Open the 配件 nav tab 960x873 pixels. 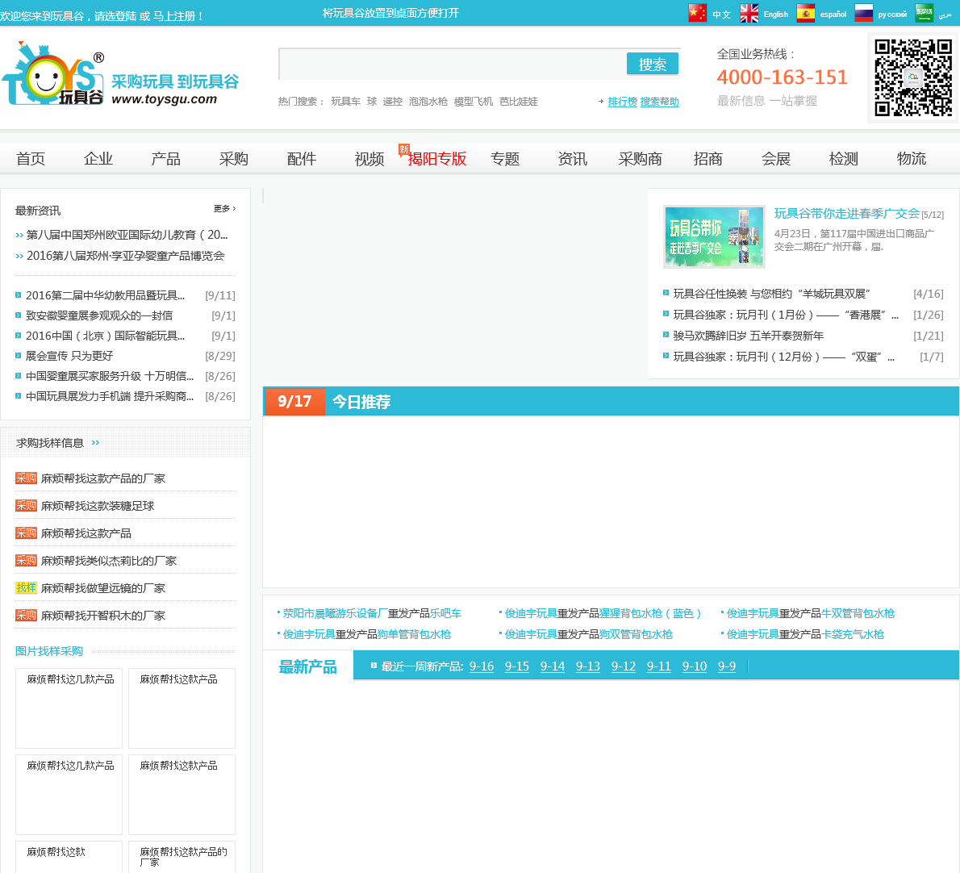tap(301, 159)
